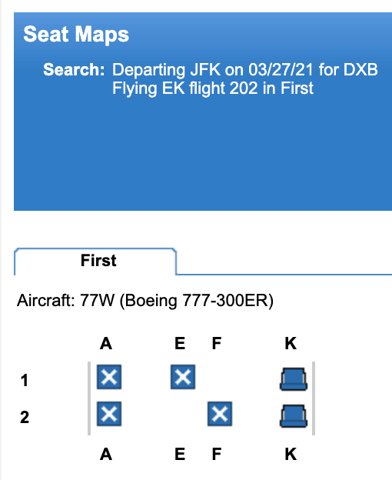Click top column header F
Viewport: 392px width, 480px height.
click(217, 344)
